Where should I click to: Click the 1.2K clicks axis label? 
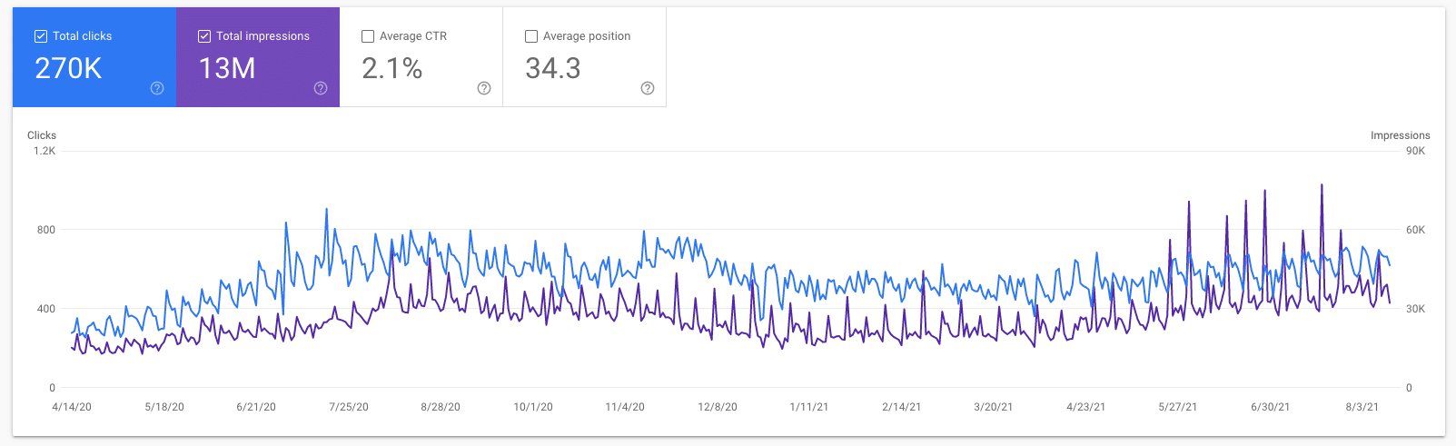45,151
